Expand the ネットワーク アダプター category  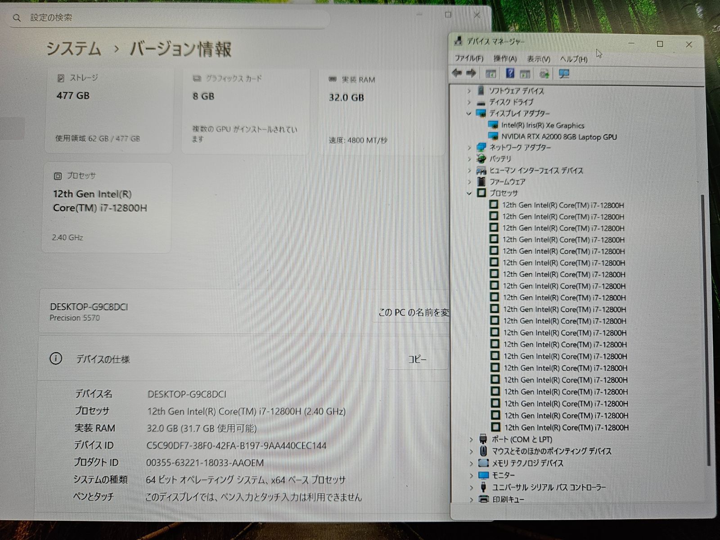(469, 147)
